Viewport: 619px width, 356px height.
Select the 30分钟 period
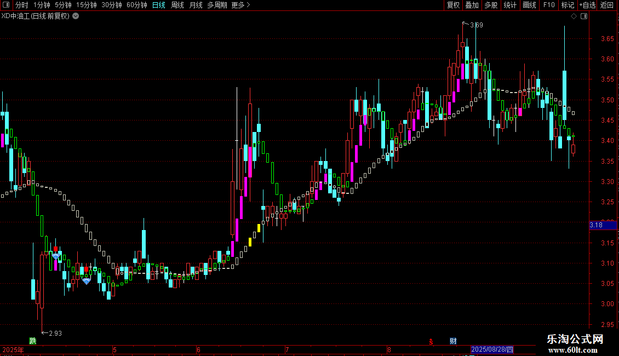pos(112,5)
